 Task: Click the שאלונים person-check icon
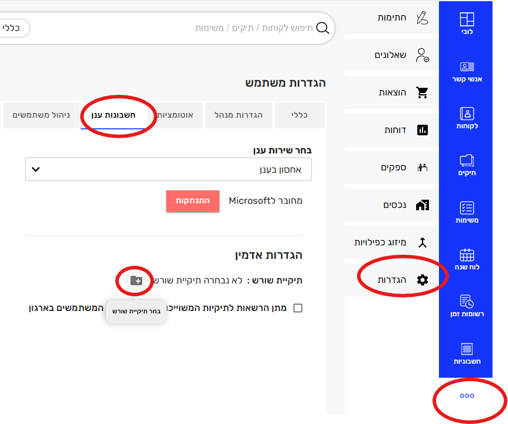point(422,55)
